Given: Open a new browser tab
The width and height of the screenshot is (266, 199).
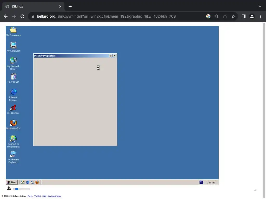Looking at the screenshot, I should click(x=70, y=6).
